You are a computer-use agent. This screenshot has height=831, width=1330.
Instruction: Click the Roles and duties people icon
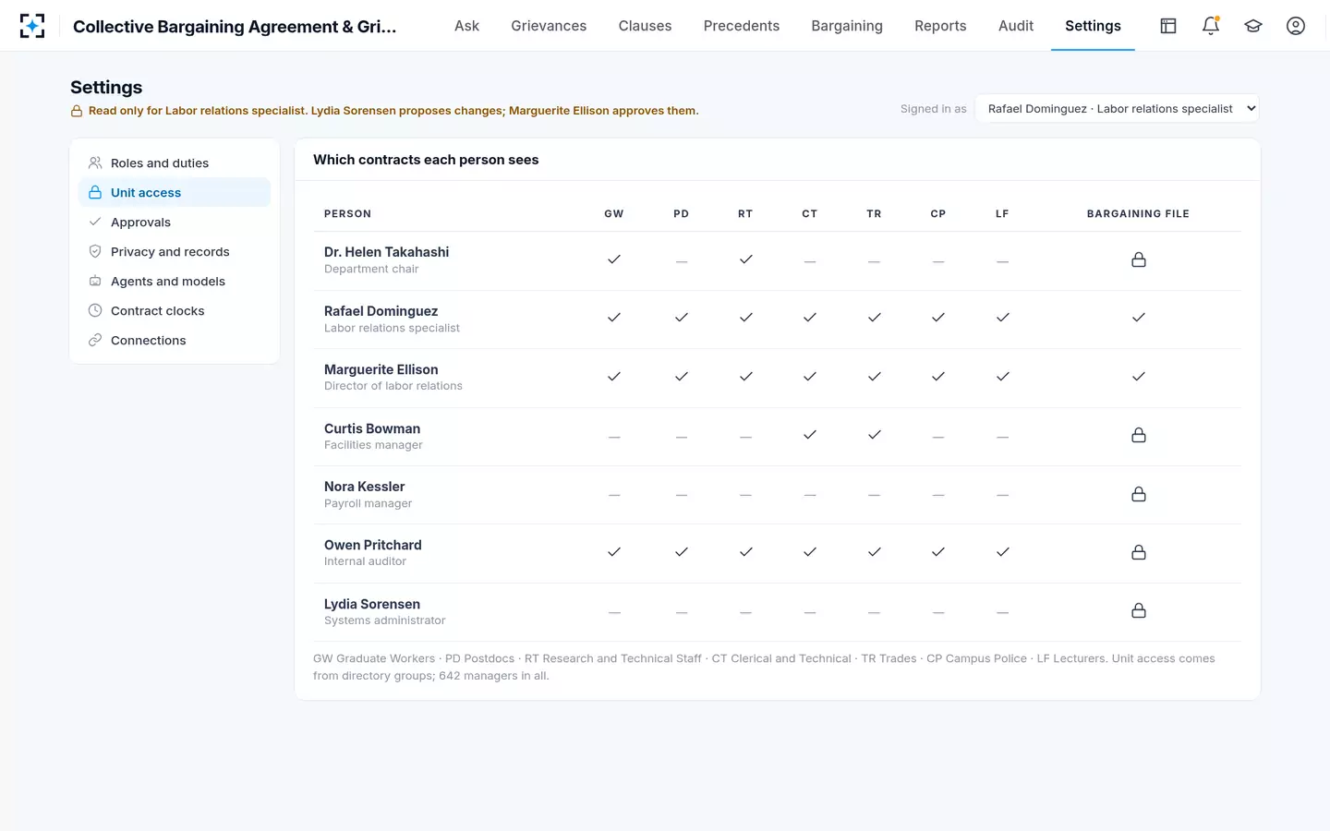95,163
